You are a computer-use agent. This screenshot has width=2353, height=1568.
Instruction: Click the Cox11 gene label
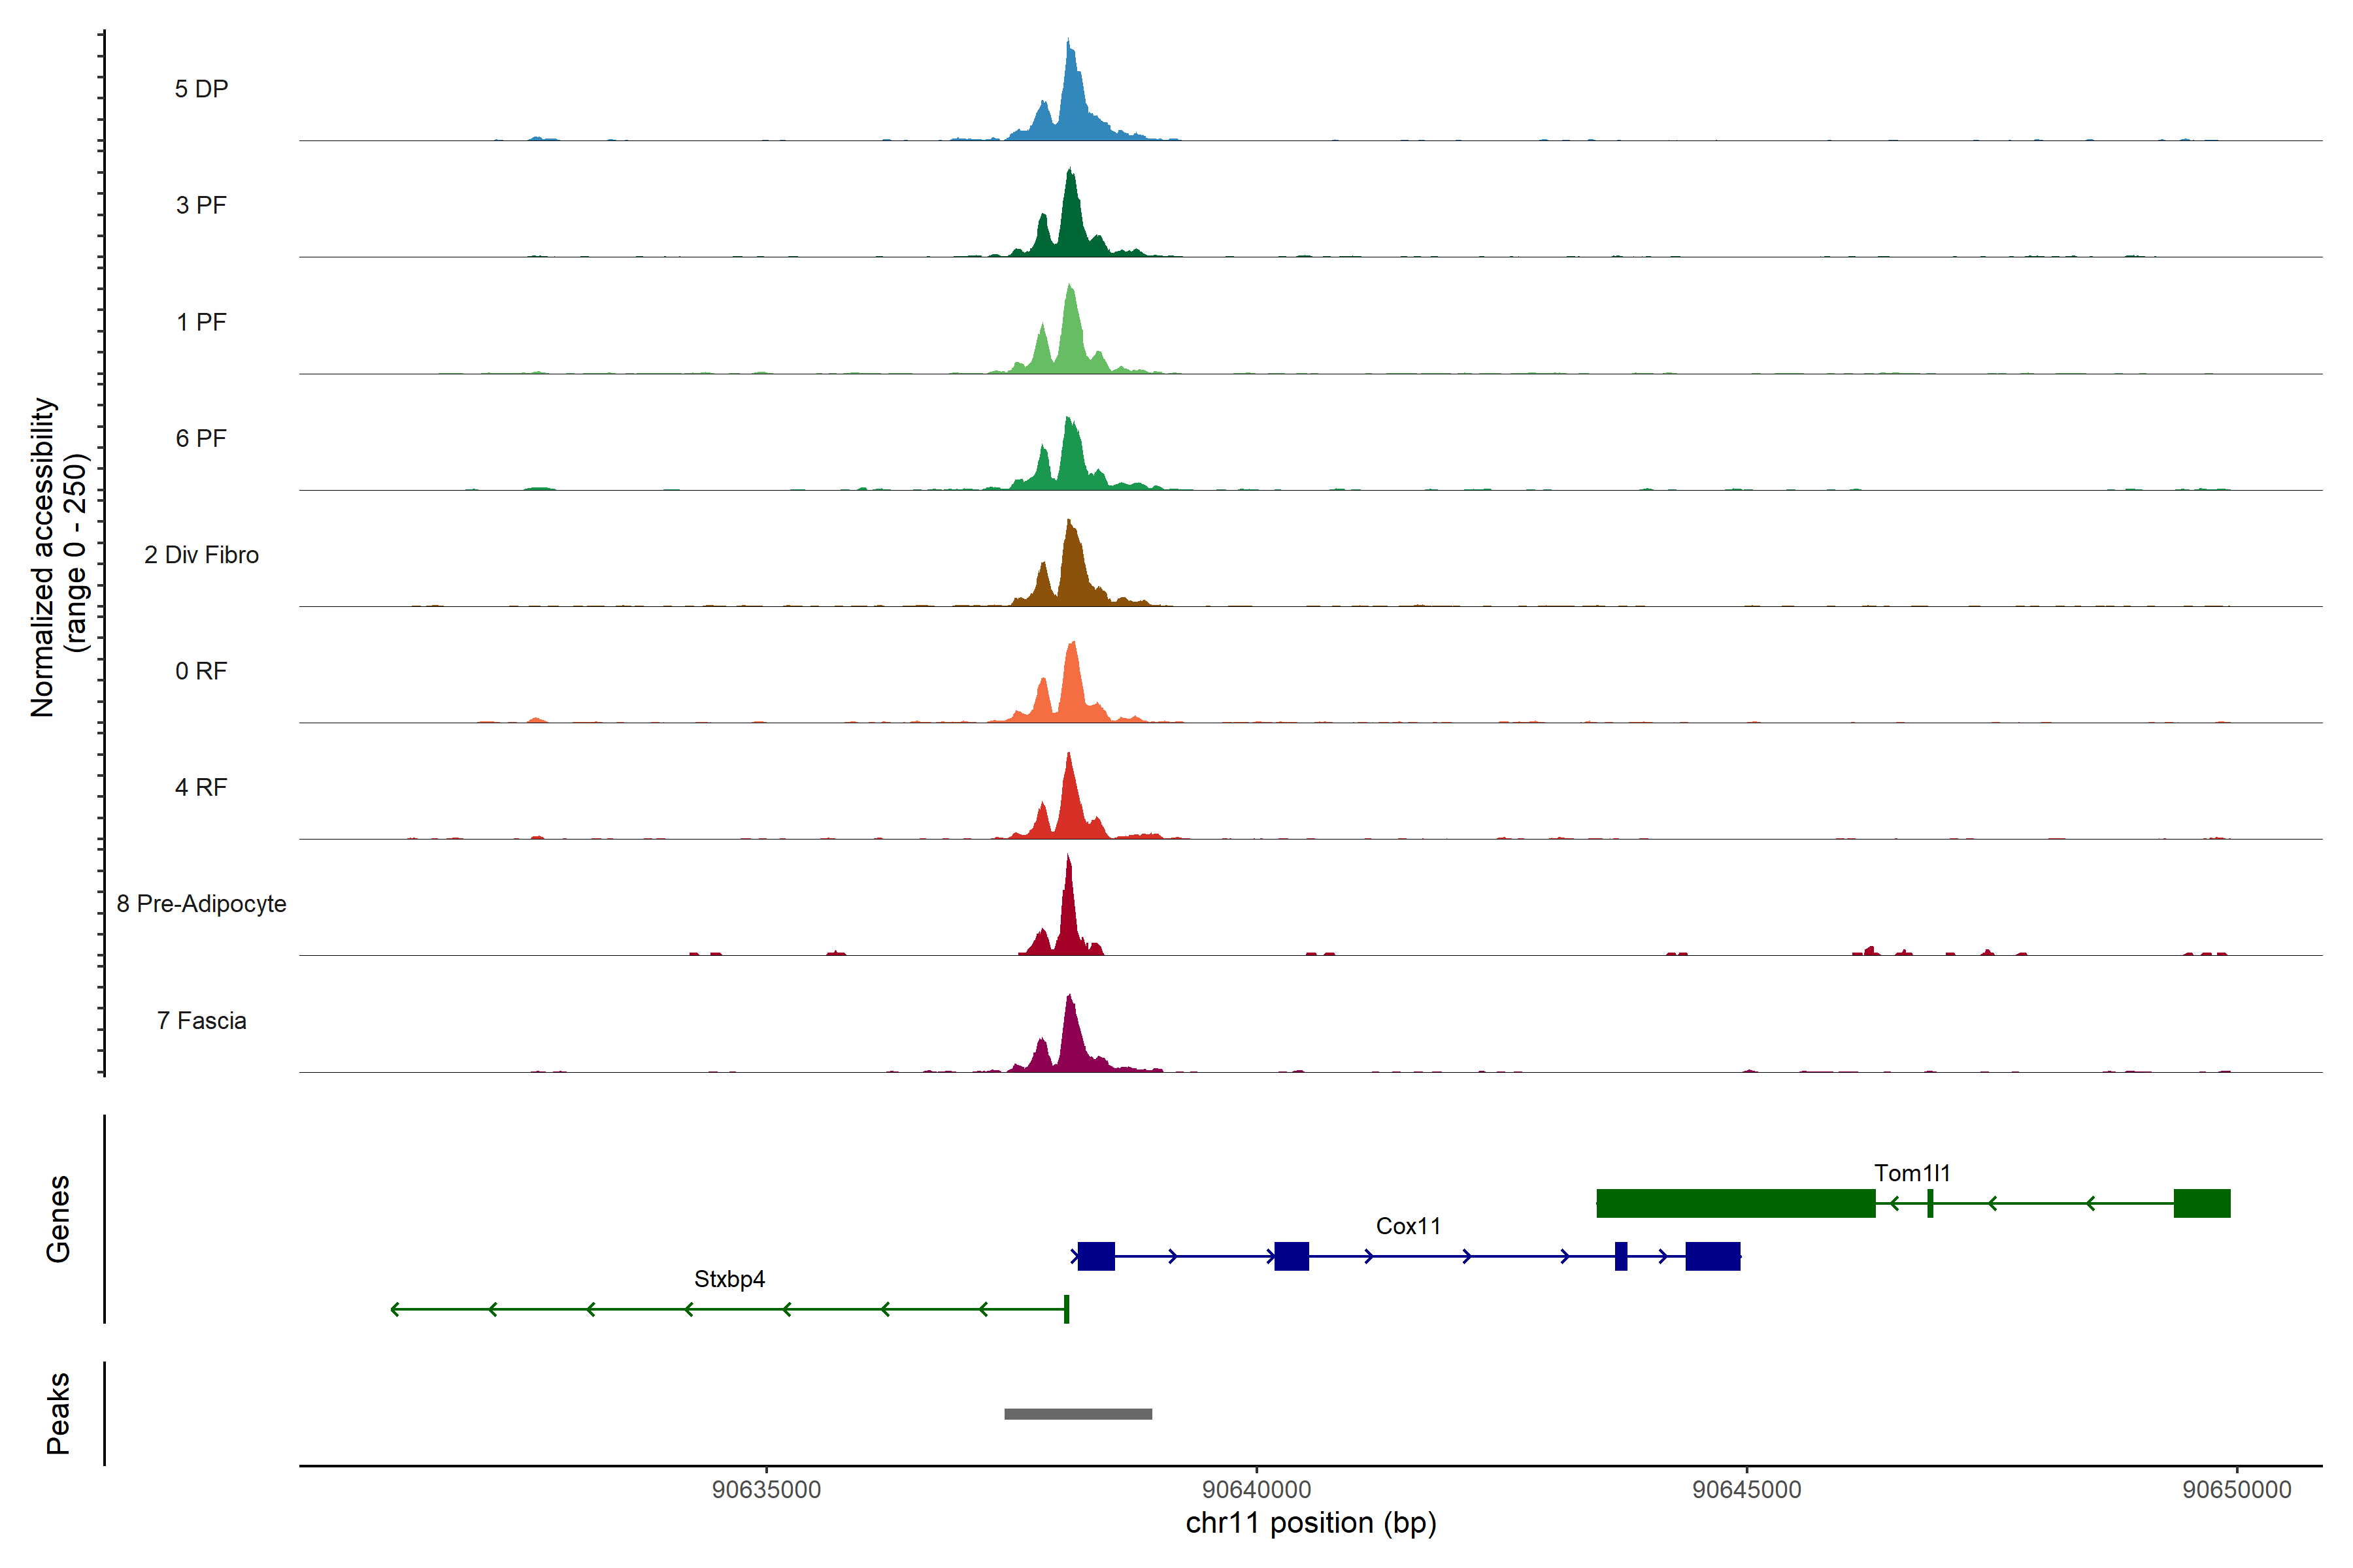1408,1226
